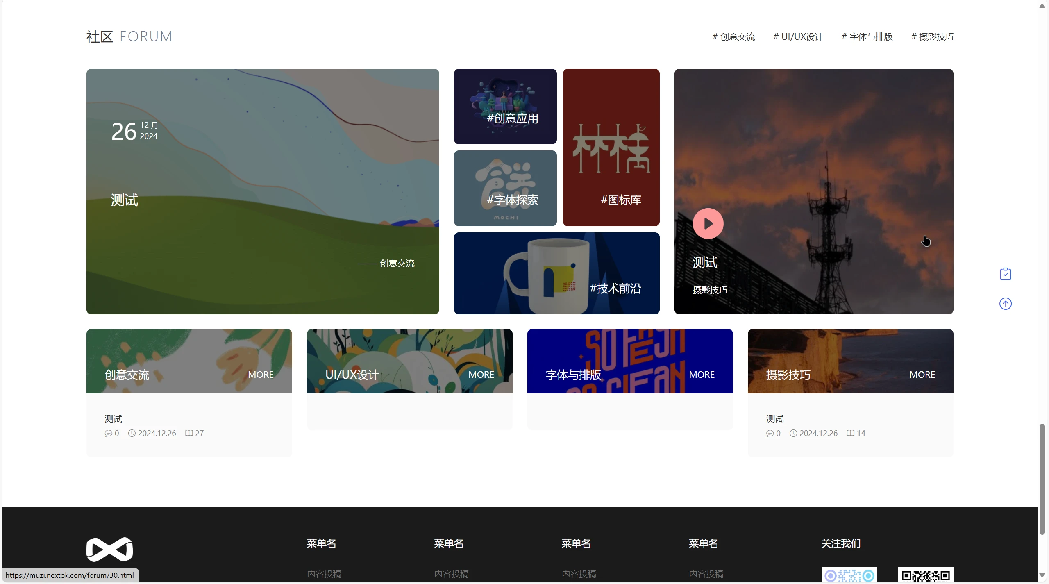1049x584 pixels.
Task: Expand MORE under 创意交流 section
Action: [x=261, y=374]
